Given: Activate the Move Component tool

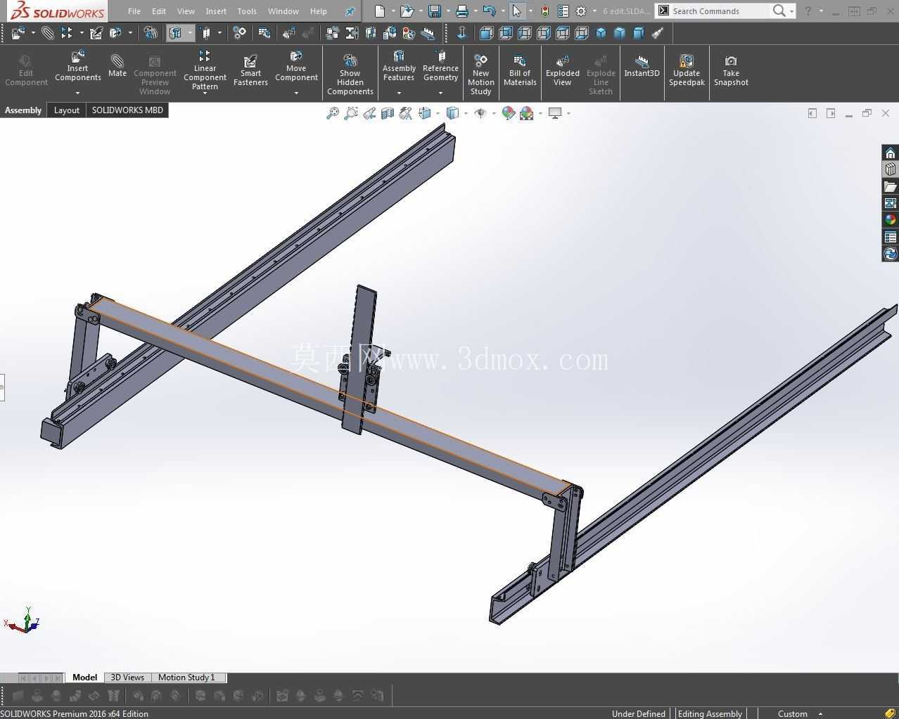Looking at the screenshot, I should [296, 67].
